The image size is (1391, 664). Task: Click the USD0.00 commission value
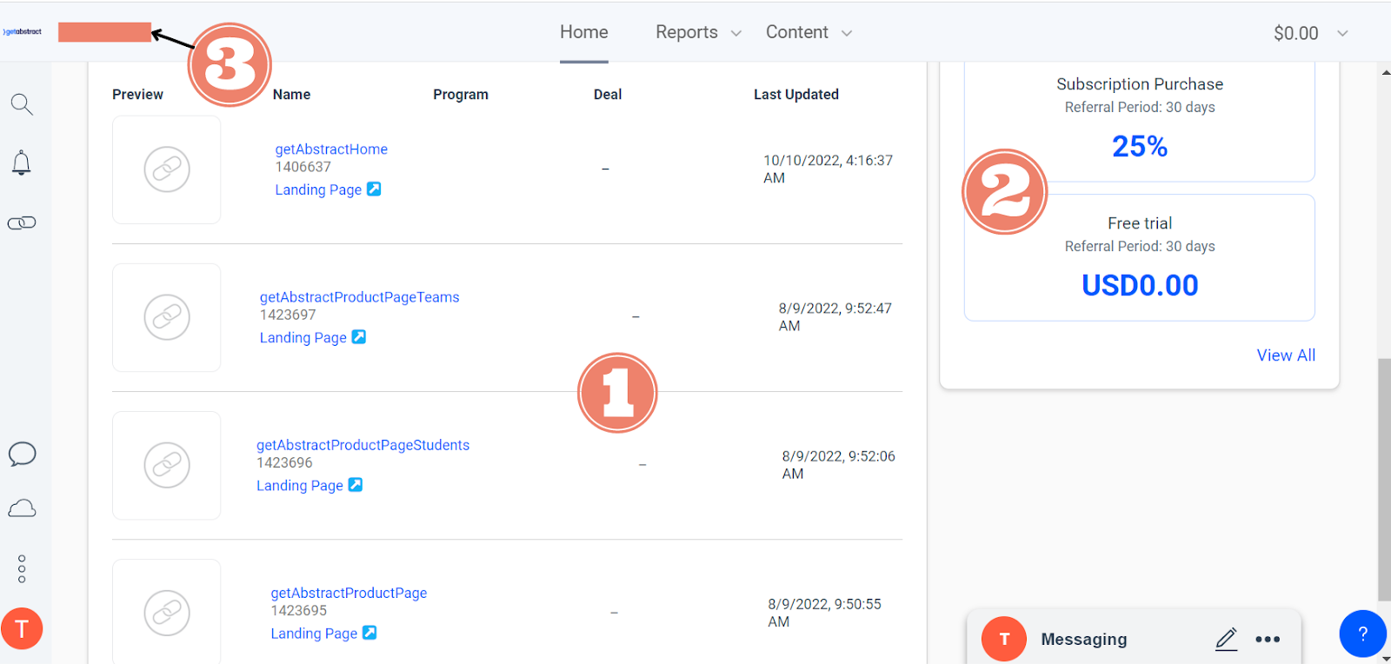pyautogui.click(x=1140, y=285)
